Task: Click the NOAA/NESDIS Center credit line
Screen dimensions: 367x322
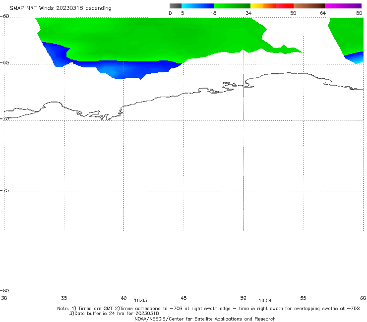Action: click(205, 319)
